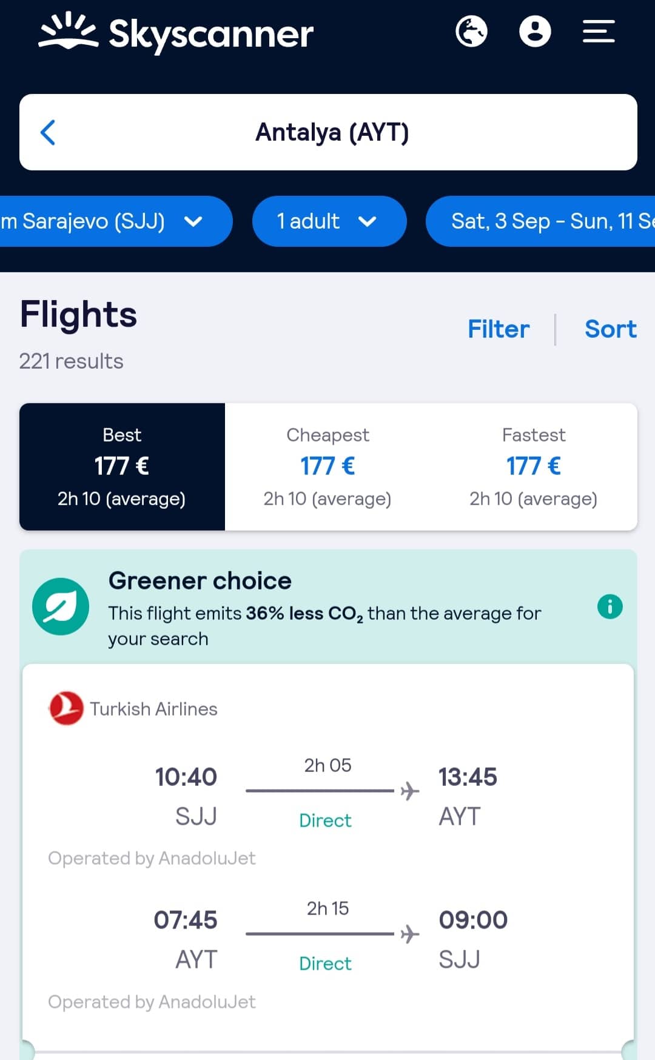The height and width of the screenshot is (1060, 655).
Task: Switch to the Cheapest tab
Action: 327,466
